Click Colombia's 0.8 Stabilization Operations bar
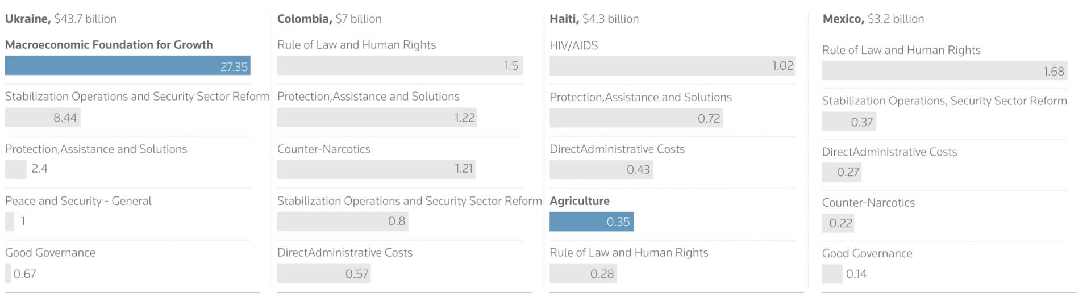 coord(342,221)
